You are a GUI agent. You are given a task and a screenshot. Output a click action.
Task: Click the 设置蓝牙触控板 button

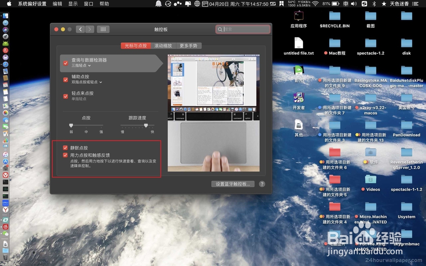pos(233,184)
